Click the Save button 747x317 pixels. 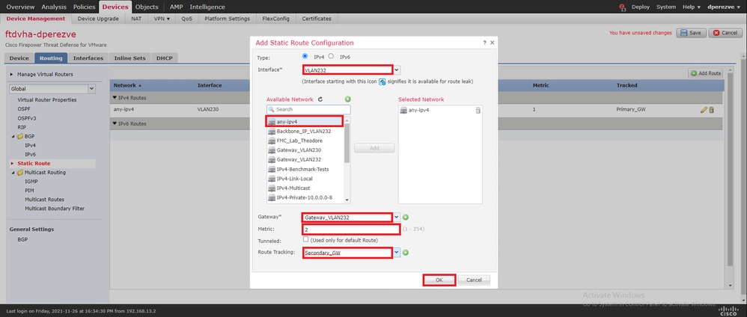tap(691, 33)
